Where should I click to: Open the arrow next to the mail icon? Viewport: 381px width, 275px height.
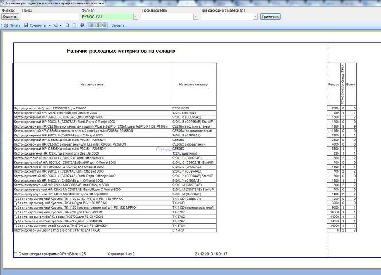coord(61,25)
